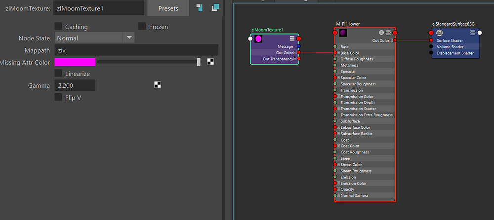494x220 pixels.
Task: Expand the Emission Color attribute
Action: [x=339, y=183]
